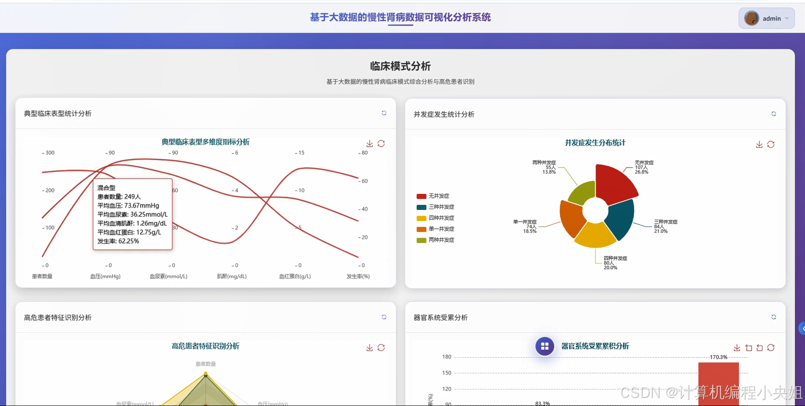Expand the blue side panel handle
This screenshot has width=805, height=406.
802,328
